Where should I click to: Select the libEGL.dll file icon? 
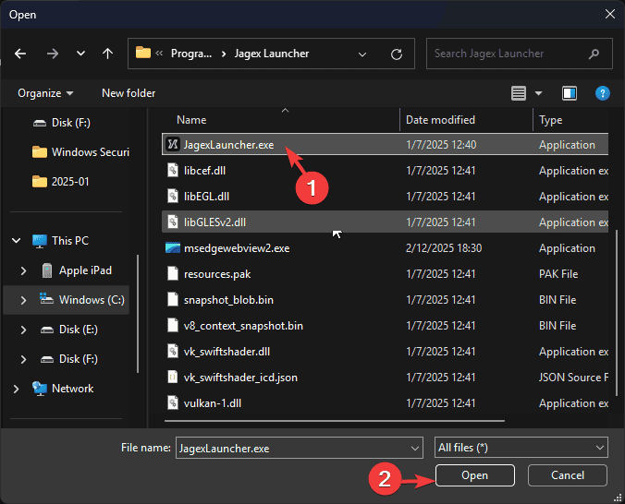[173, 197]
